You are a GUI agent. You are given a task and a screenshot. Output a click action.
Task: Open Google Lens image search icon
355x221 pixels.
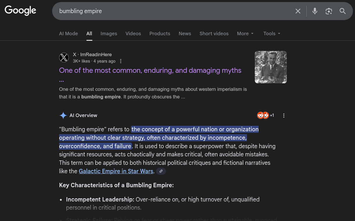pyautogui.click(x=329, y=11)
